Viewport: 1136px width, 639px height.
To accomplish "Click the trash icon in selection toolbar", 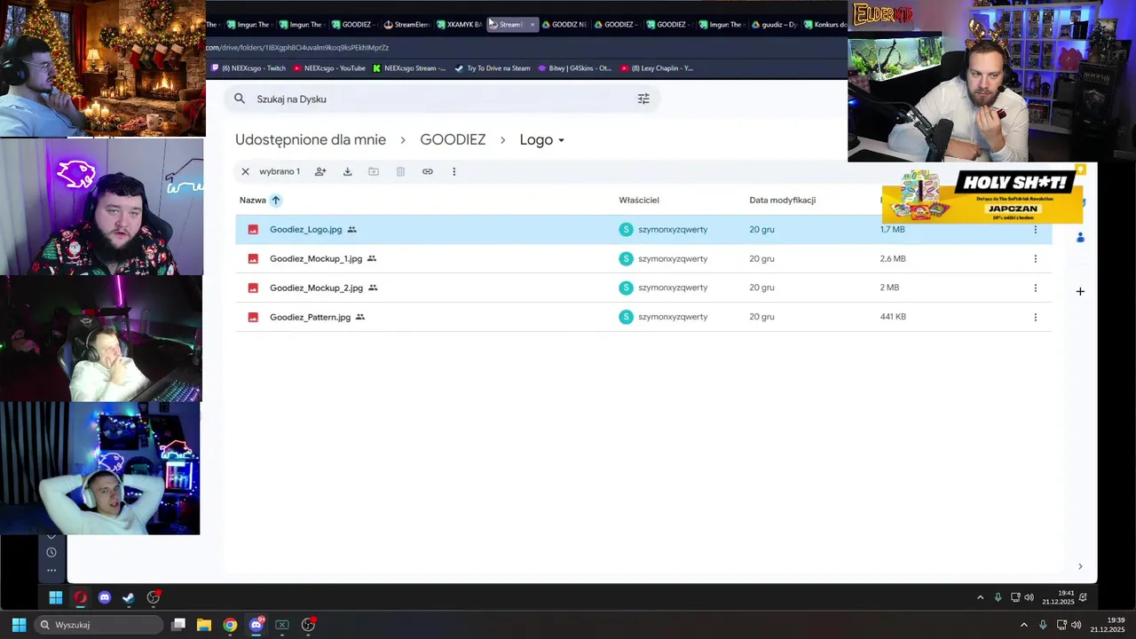I will 400,171.
